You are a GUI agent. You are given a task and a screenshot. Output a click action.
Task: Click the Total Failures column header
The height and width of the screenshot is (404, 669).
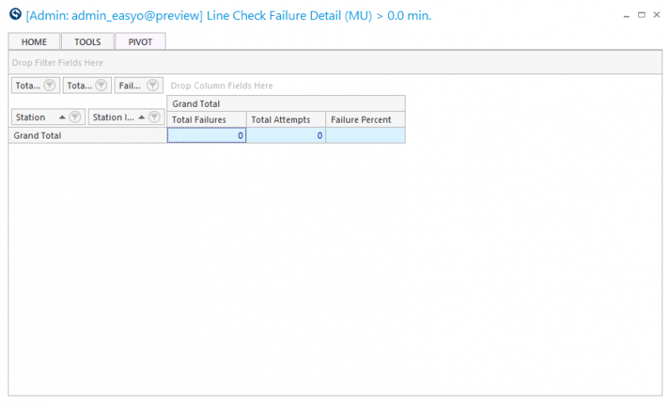coord(207,119)
